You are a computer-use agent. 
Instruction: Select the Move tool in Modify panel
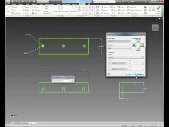point(105,7)
